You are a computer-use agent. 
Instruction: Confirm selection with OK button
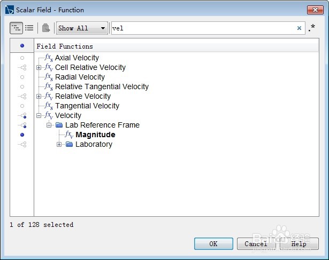point(213,243)
